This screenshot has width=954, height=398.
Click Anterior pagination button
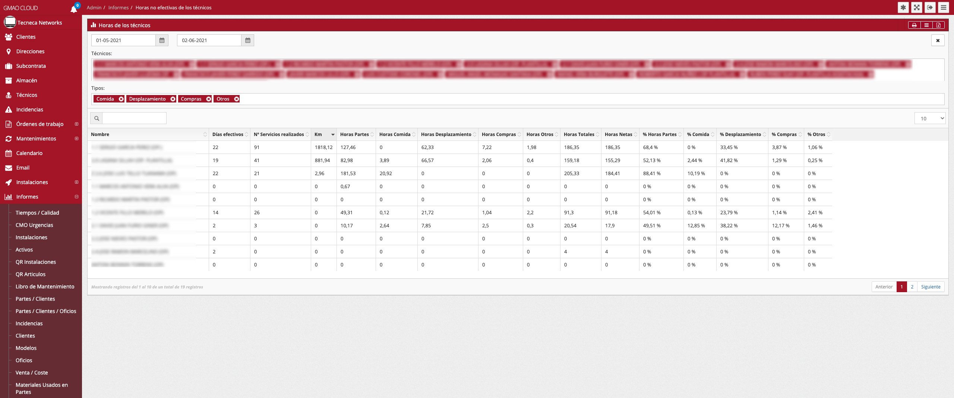tap(884, 287)
